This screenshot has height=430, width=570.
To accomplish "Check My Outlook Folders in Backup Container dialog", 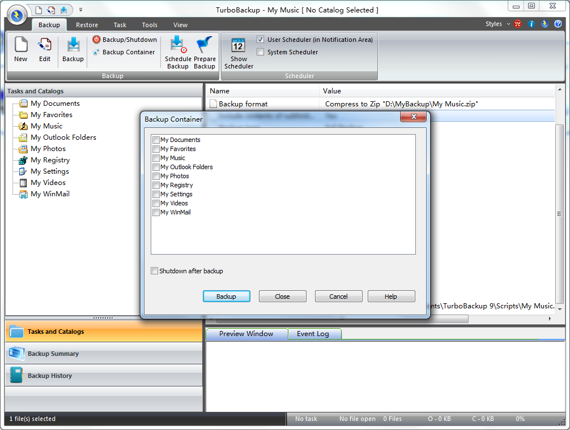I will tap(156, 167).
